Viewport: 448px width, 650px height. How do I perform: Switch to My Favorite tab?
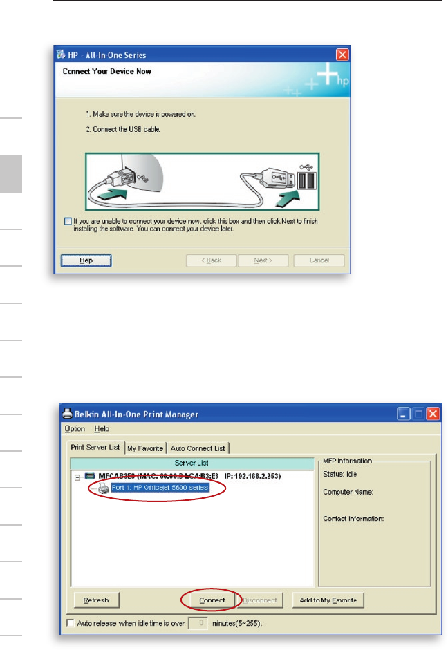[145, 448]
